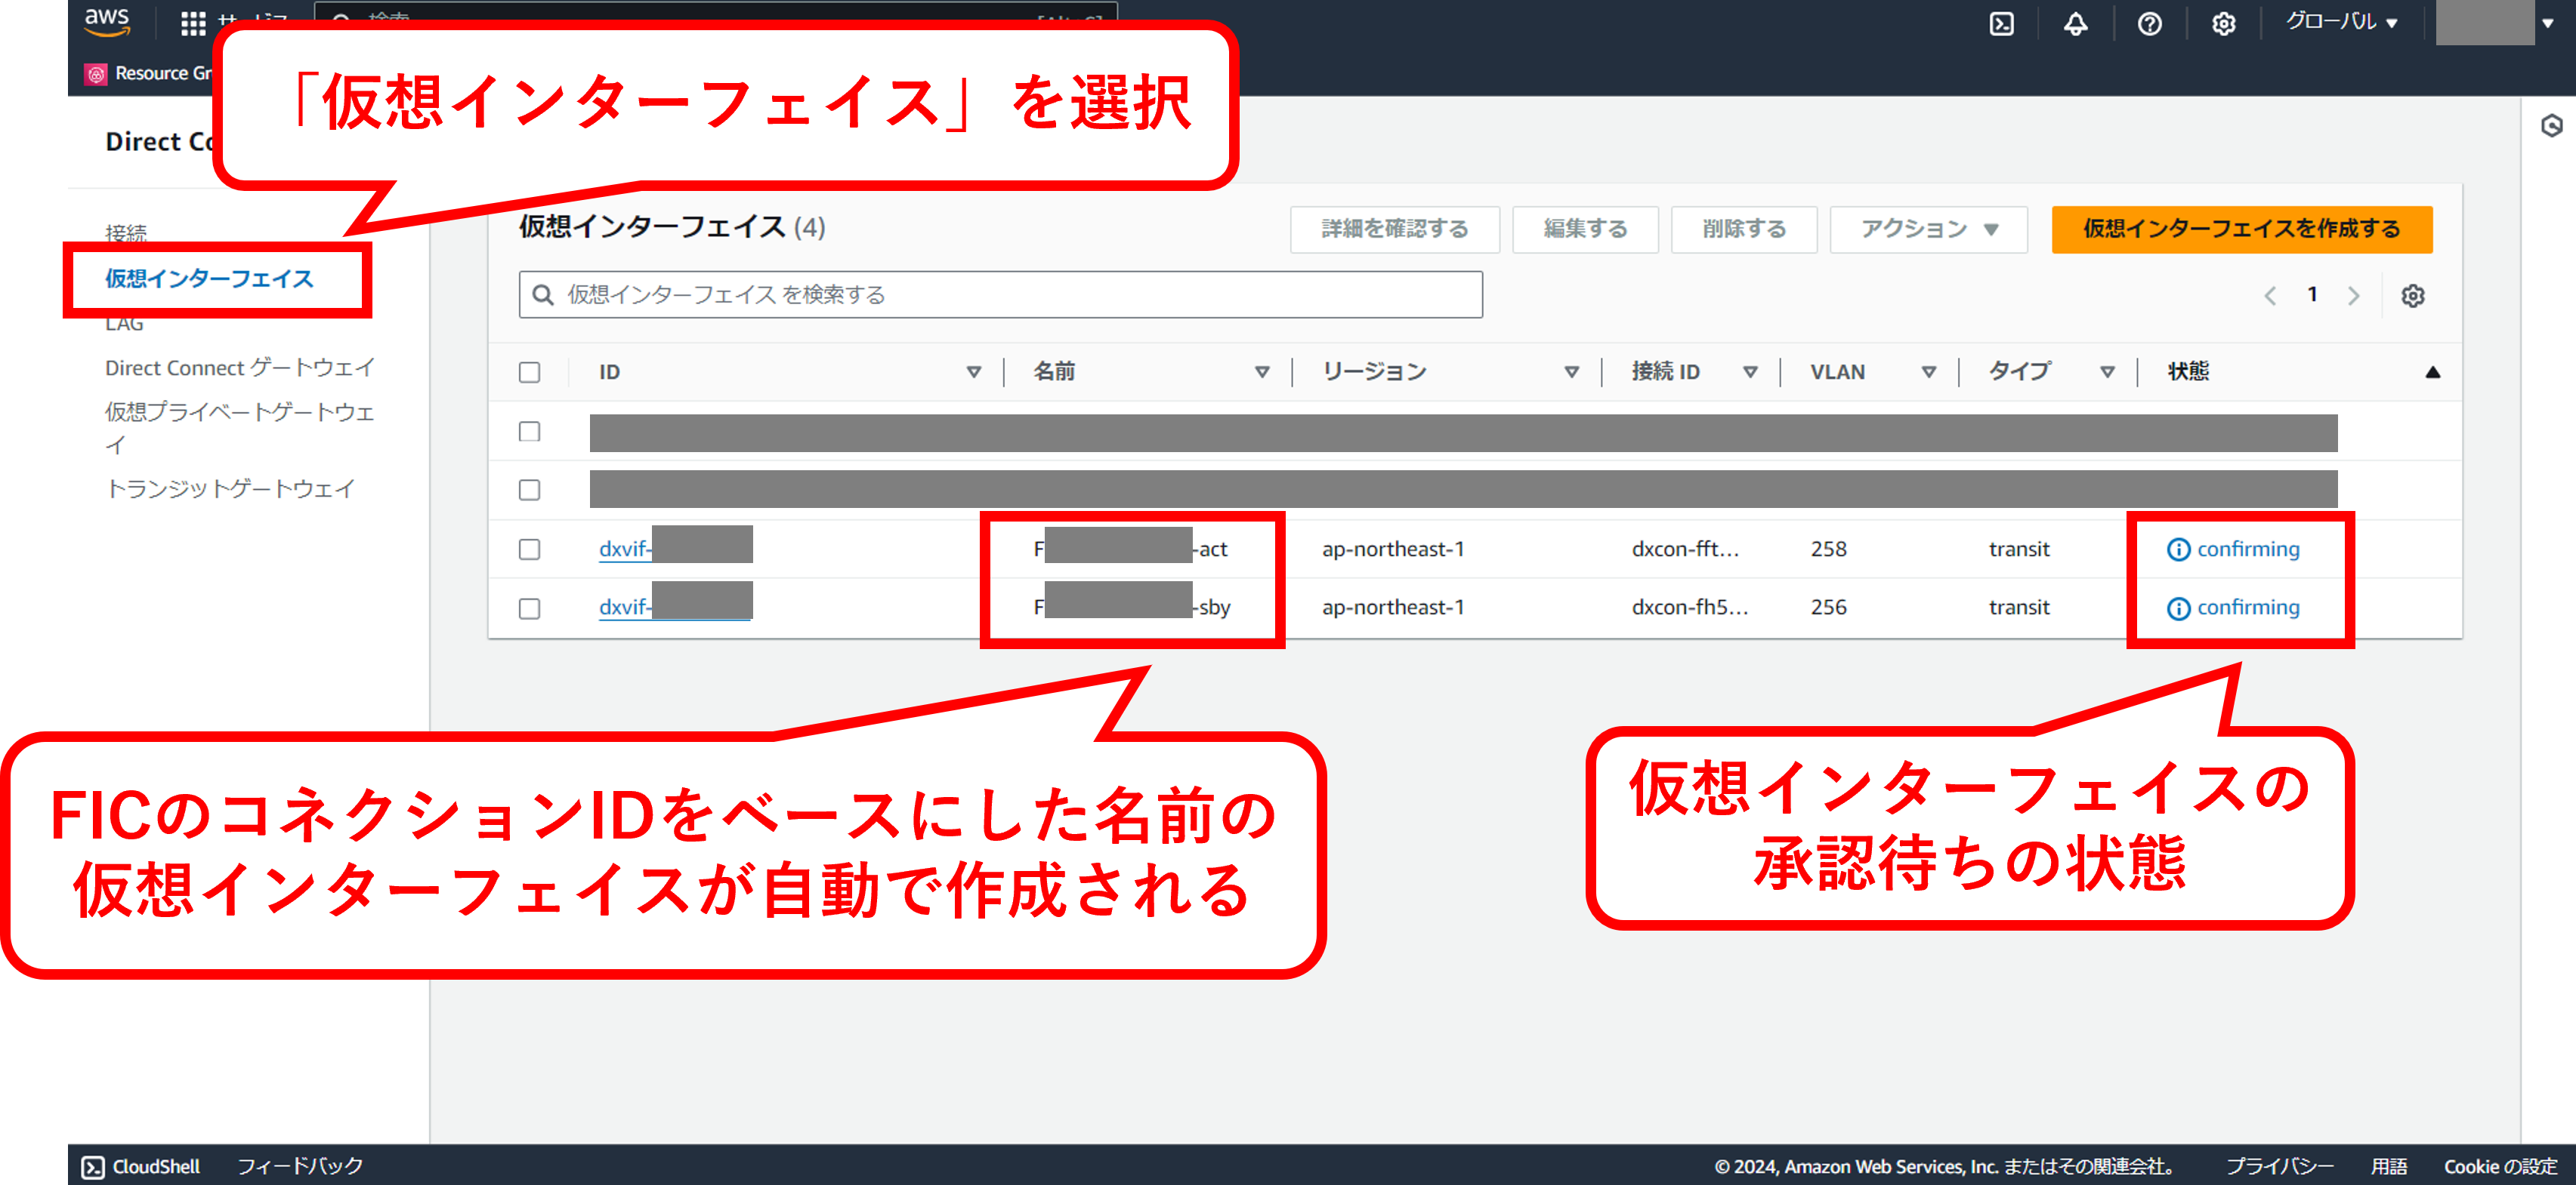Open the top bar settings gear

(x=2223, y=23)
